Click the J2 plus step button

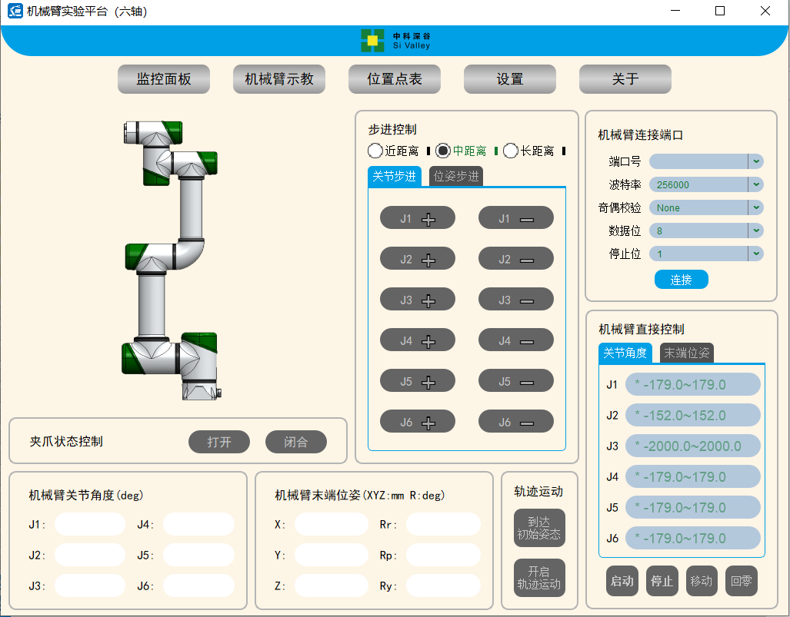point(417,259)
